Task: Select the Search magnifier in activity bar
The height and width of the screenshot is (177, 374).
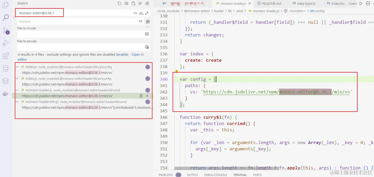Action: 6,18
